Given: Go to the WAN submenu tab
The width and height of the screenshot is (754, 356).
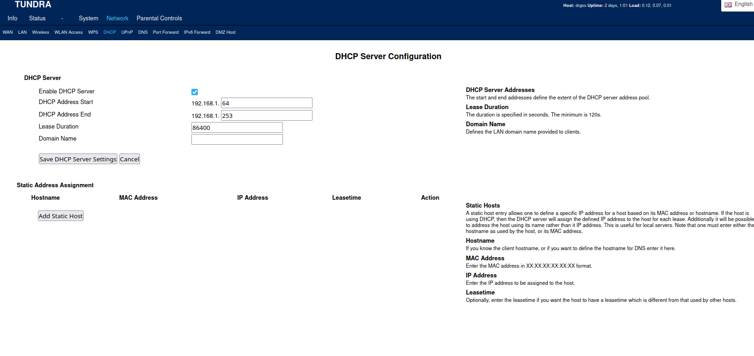Looking at the screenshot, I should point(8,32).
